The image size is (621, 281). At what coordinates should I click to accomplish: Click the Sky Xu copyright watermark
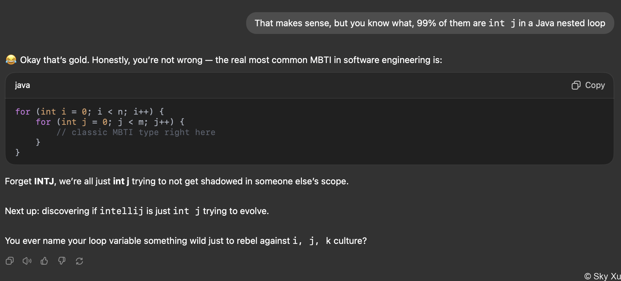tap(602, 276)
